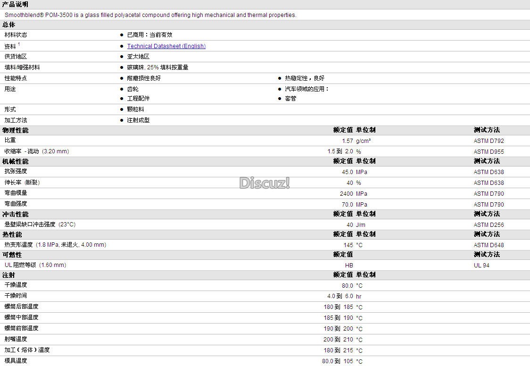Select ASTM D955 test method
The image size is (530, 366).
coord(489,152)
